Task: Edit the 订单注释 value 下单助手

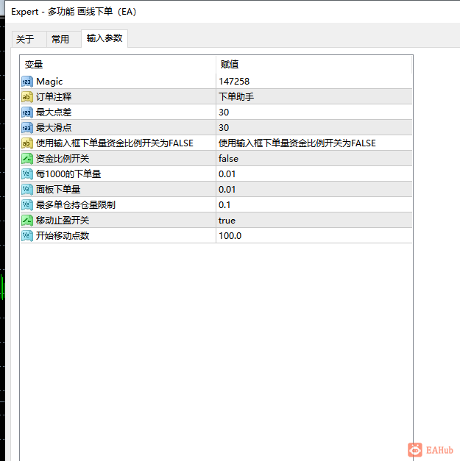Action: coord(314,97)
